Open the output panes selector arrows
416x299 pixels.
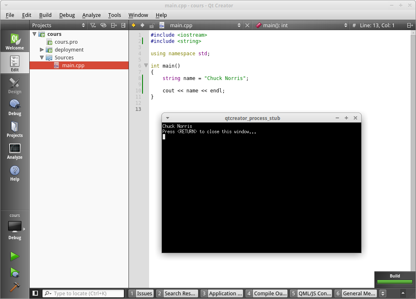pos(383,293)
